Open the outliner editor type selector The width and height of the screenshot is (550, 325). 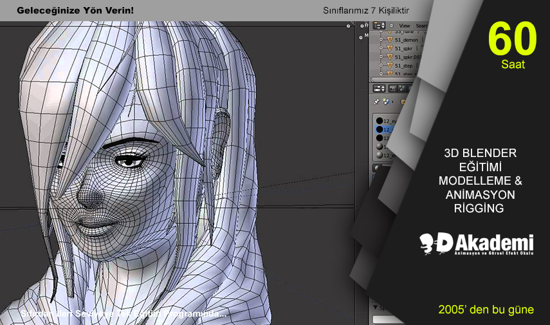pos(378,26)
